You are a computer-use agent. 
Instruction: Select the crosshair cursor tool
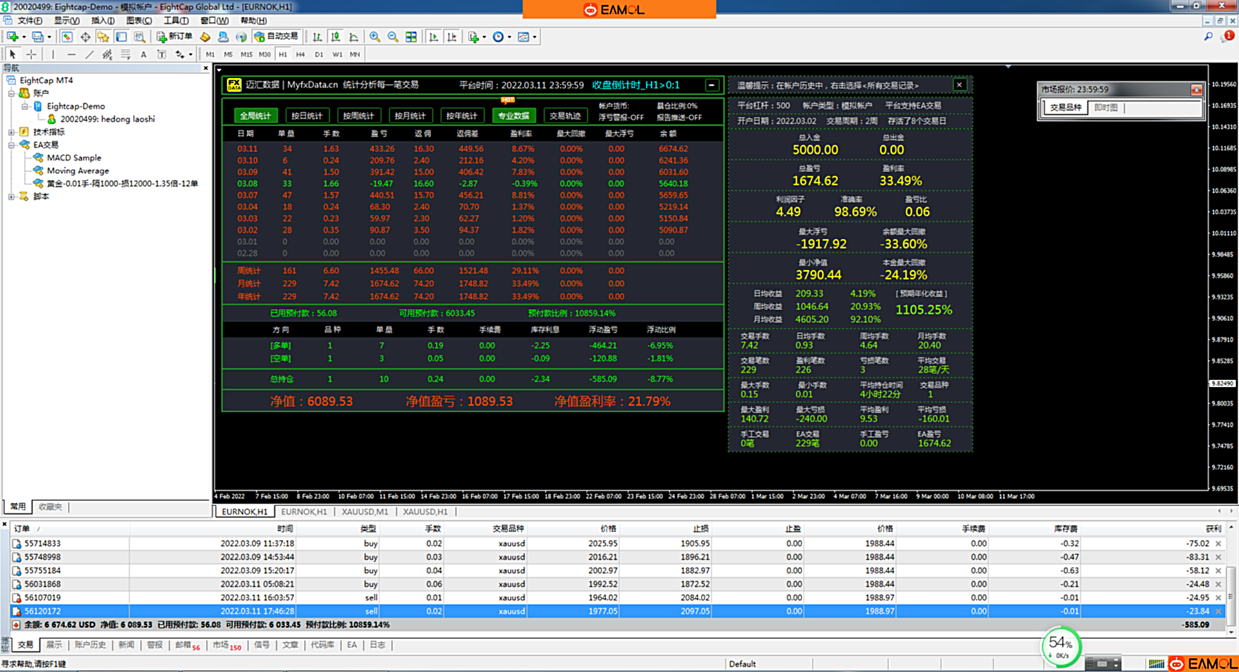(x=31, y=55)
